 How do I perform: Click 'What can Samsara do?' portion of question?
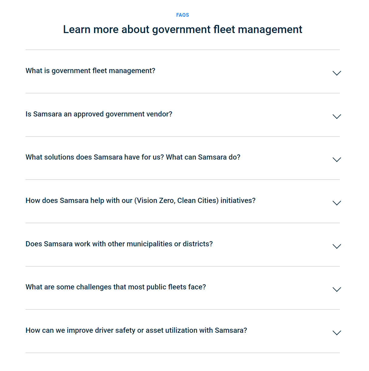203,157
